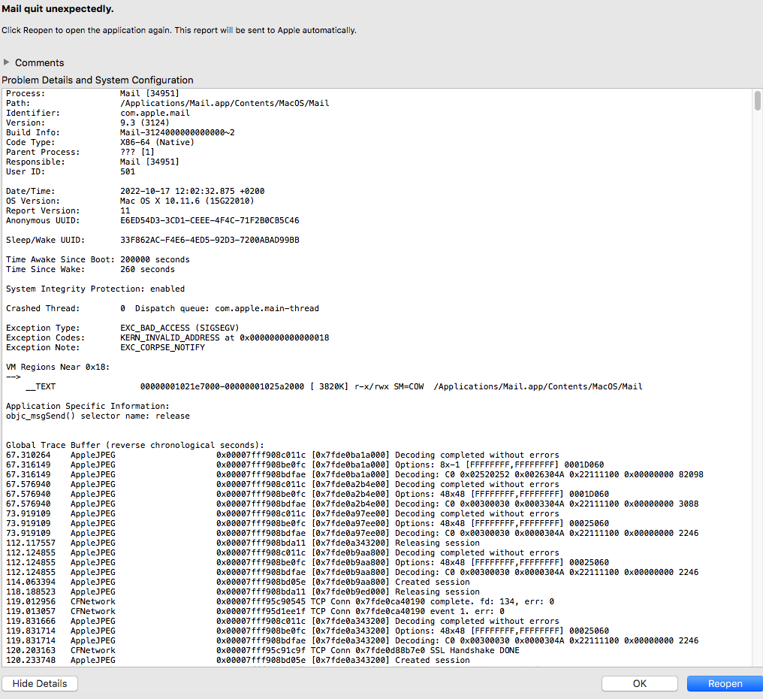
Task: Click 'KERN_INVALID_ADDRESS at 0x0000000000000018' text
Action: (x=225, y=337)
